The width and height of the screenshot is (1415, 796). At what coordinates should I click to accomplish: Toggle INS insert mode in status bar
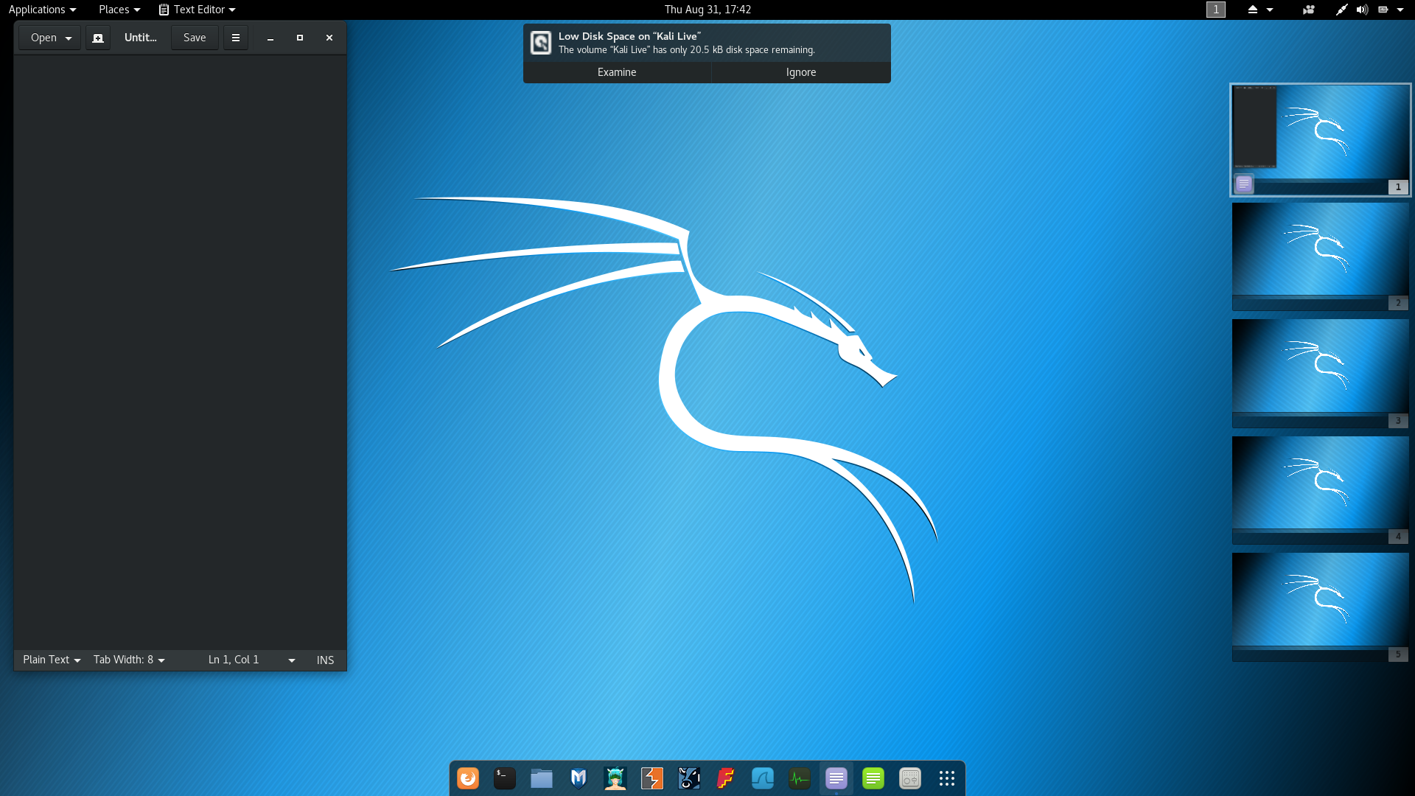(x=325, y=660)
